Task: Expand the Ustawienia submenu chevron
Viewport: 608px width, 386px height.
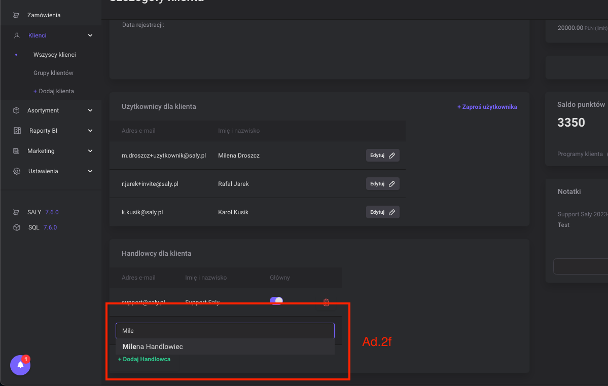Action: pos(90,171)
